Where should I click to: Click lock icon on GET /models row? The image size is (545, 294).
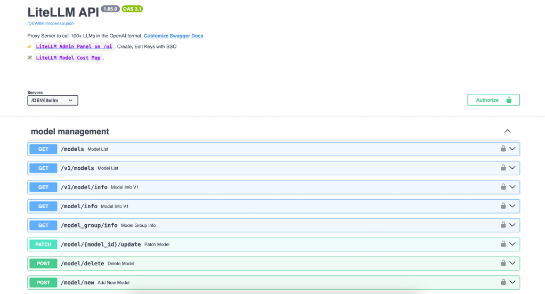(503, 149)
